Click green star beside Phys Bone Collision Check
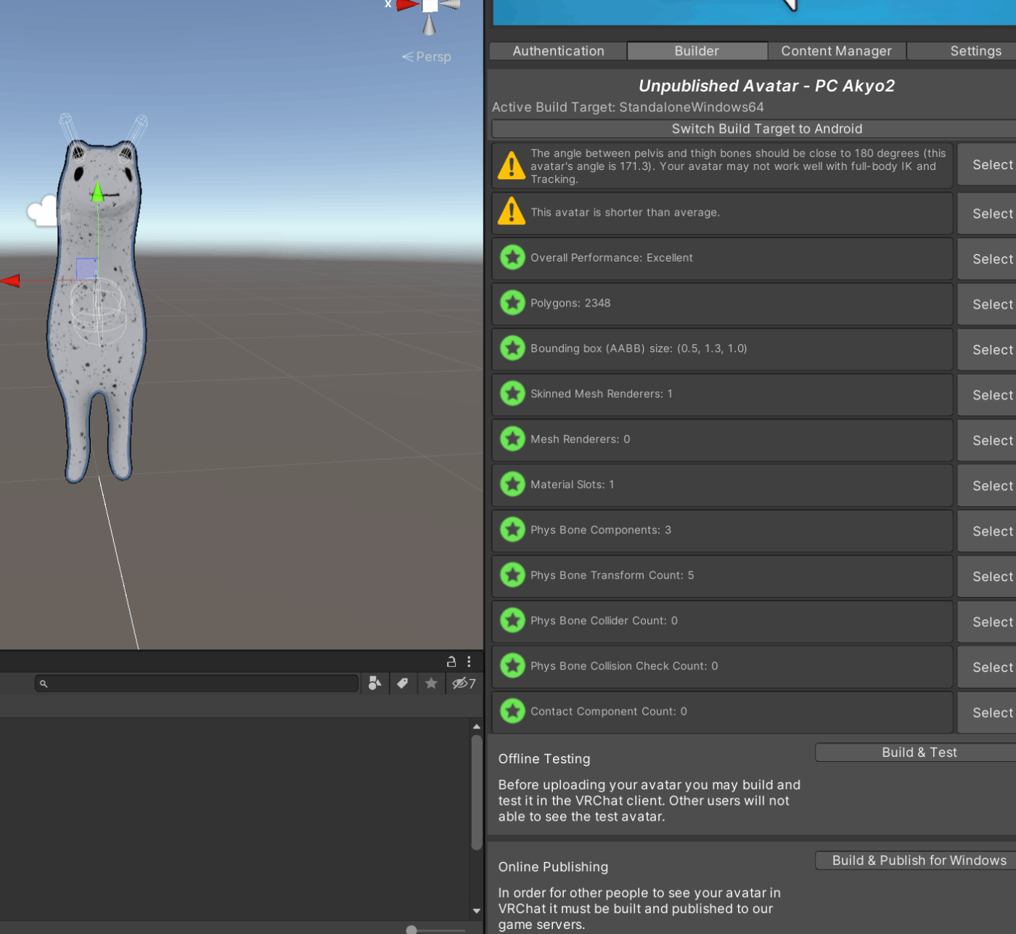The width and height of the screenshot is (1016, 934). coord(512,666)
